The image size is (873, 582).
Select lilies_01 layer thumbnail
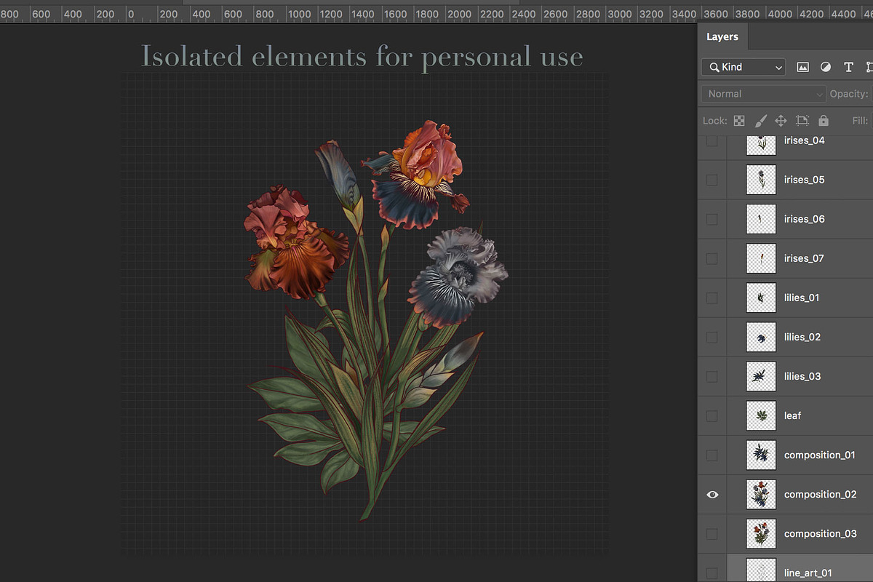pyautogui.click(x=761, y=298)
